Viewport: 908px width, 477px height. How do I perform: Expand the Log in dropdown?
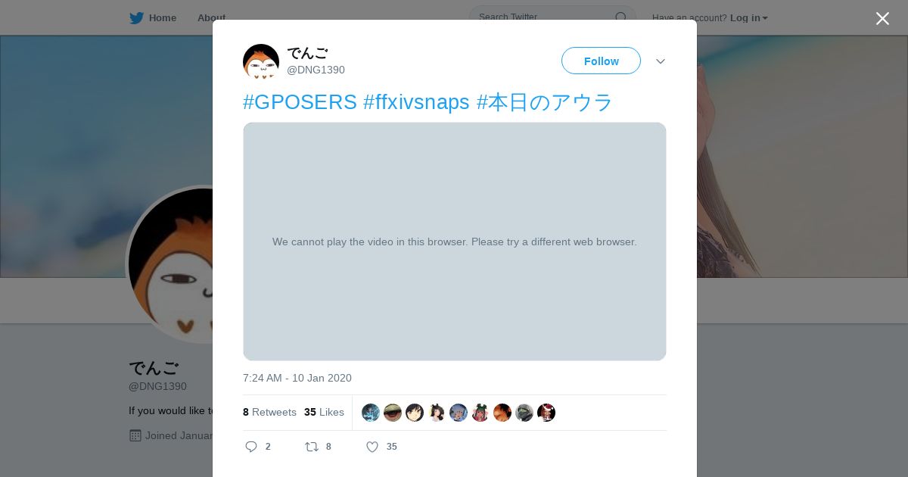click(x=748, y=17)
